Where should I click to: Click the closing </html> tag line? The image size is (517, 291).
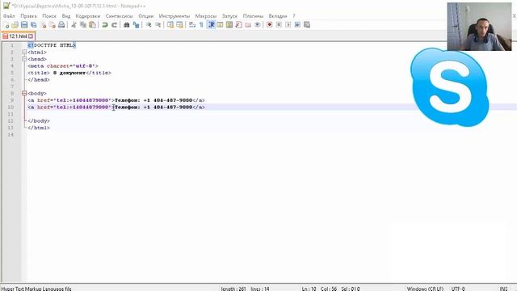(x=39, y=128)
